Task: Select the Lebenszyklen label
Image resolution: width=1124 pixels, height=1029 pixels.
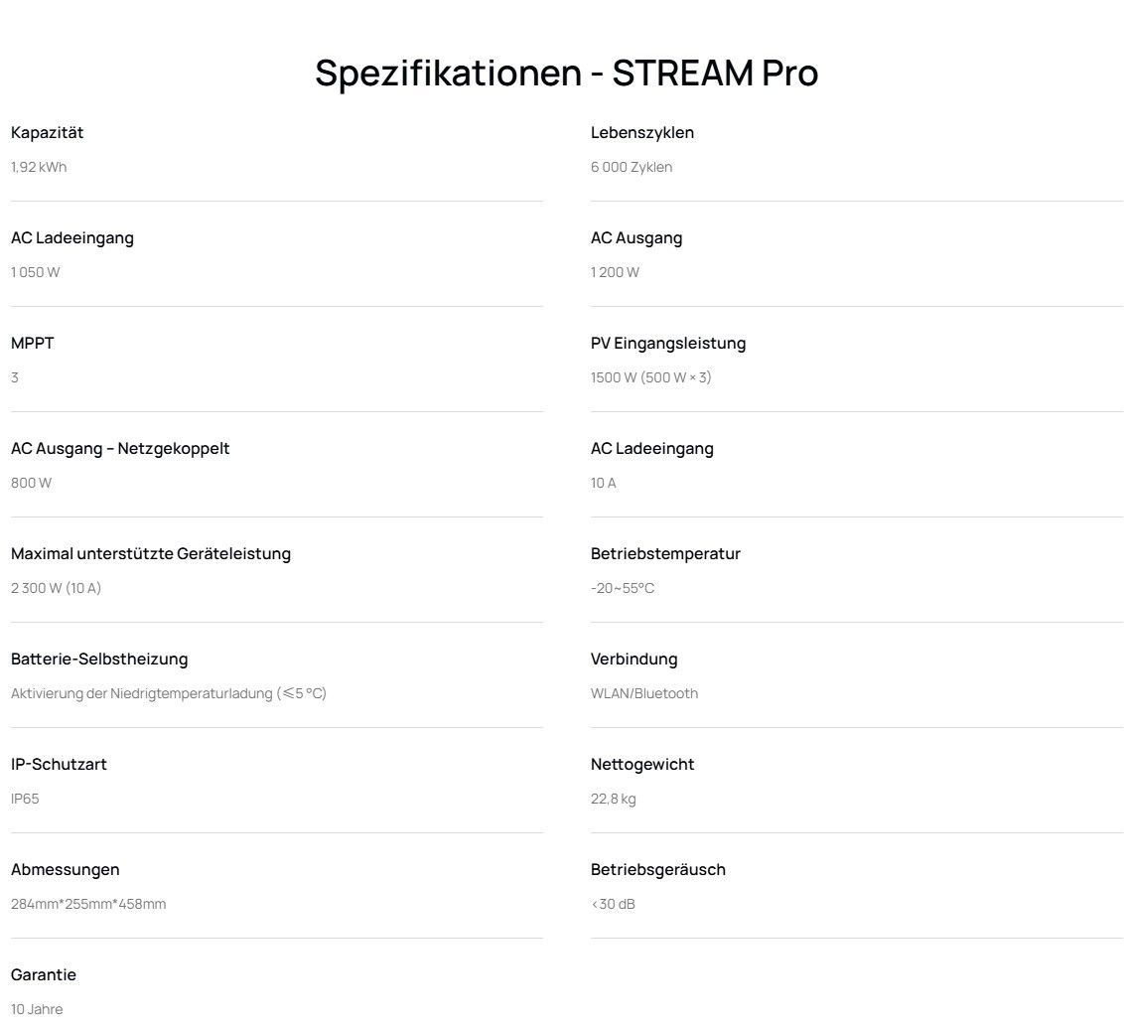Action: click(x=642, y=132)
